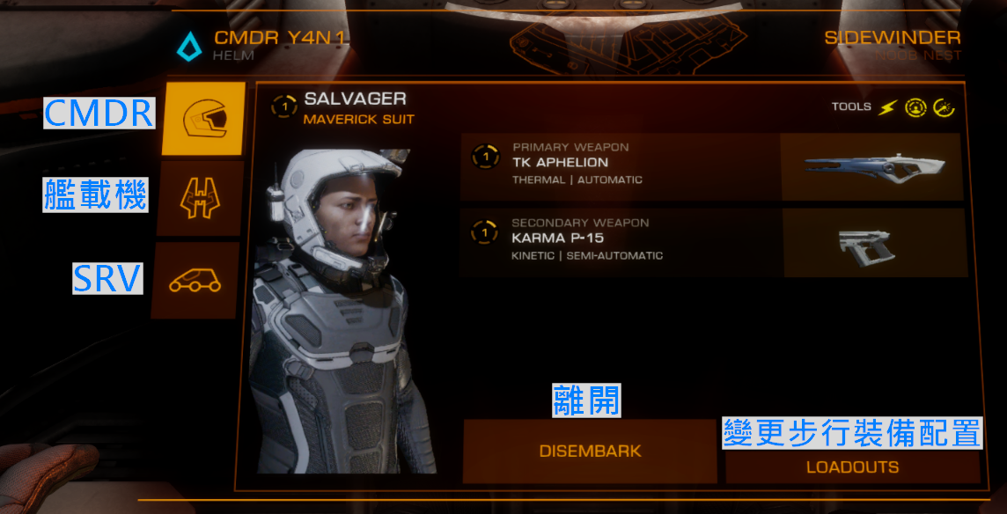The width and height of the screenshot is (1007, 514).
Task: Click the Salvager suit grade badge
Action: tap(283, 106)
